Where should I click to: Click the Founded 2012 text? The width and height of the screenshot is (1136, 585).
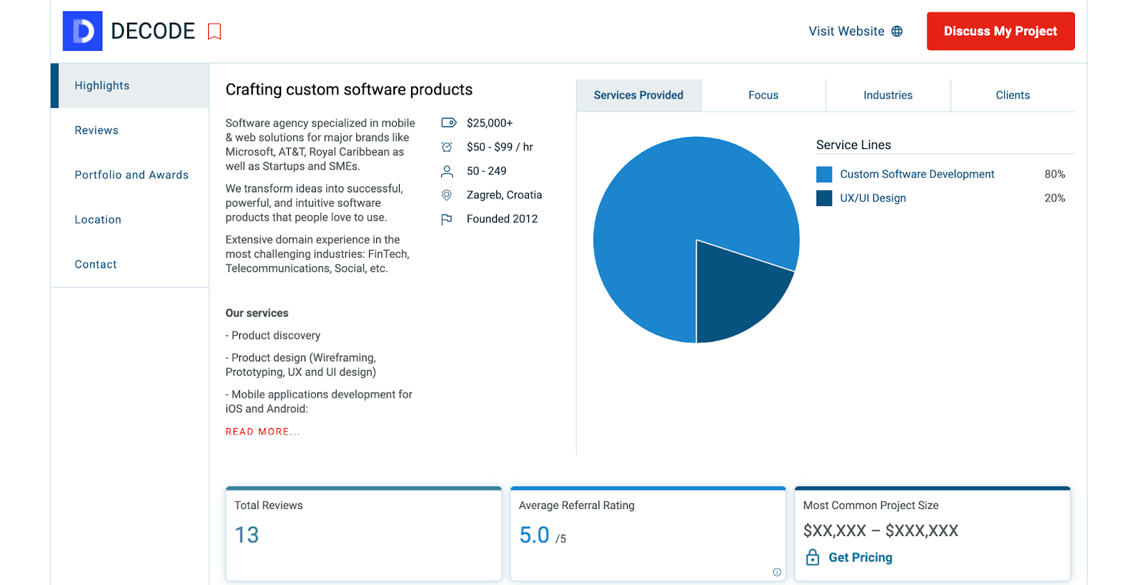pyautogui.click(x=502, y=219)
